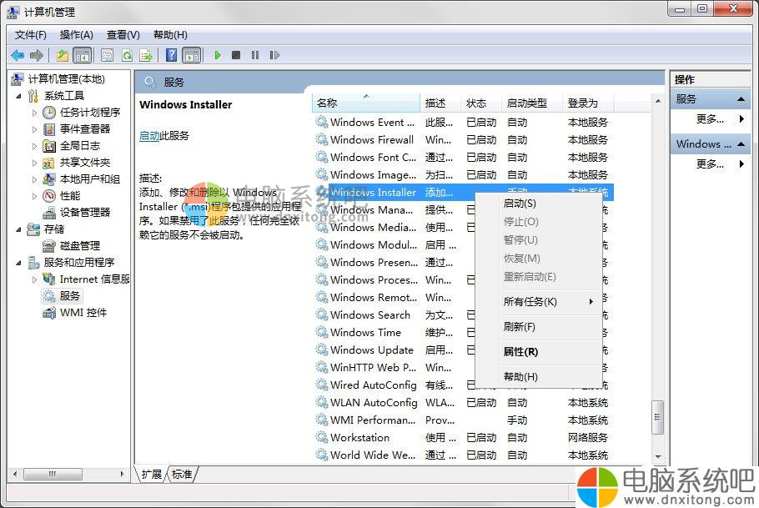Sort by the 启动类型 column header
Screen dimensions: 759x508
coord(531,103)
